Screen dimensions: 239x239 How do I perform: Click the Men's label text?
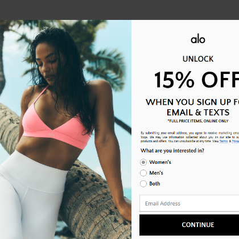[x=156, y=173]
